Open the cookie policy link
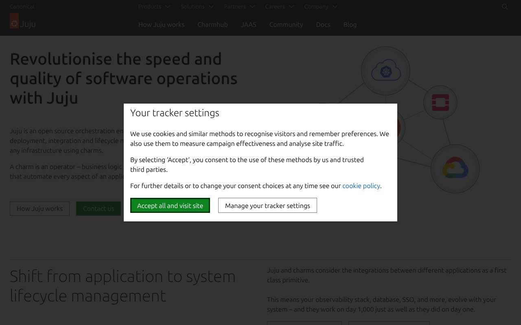 pos(361,186)
